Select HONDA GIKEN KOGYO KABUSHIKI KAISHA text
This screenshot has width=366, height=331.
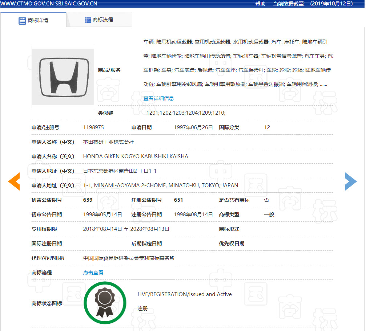tap(136, 156)
